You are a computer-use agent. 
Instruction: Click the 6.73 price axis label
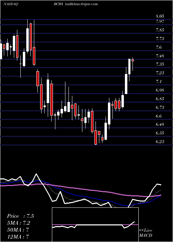coord(160,107)
